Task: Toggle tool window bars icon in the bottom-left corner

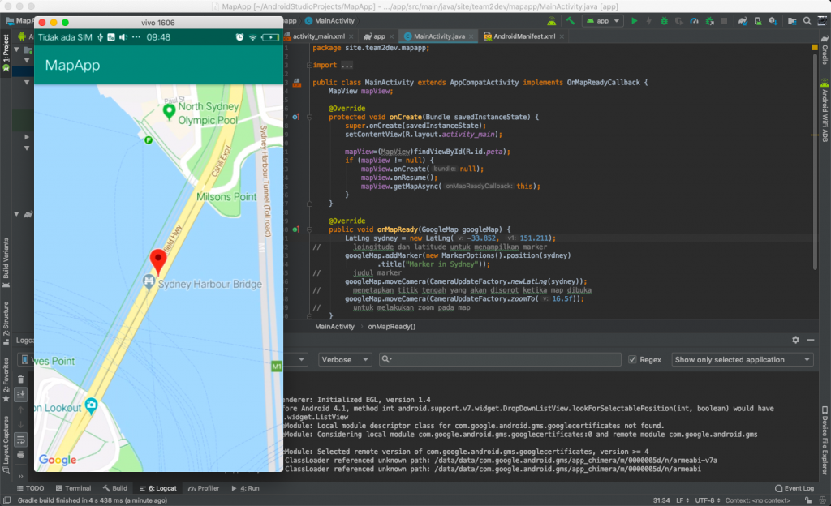Action: tap(6, 500)
